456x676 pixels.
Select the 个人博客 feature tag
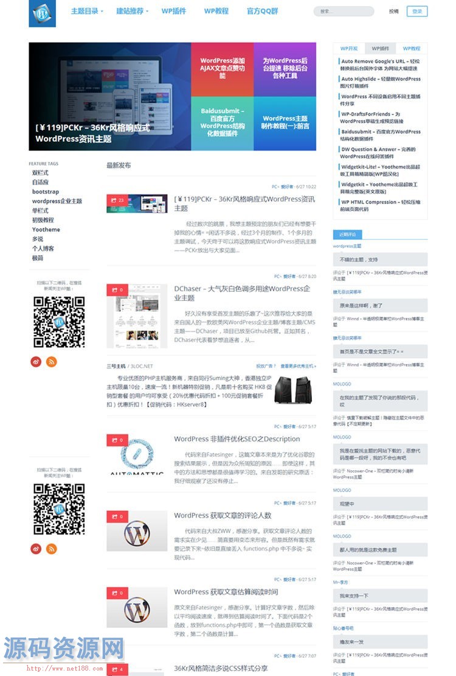(x=43, y=248)
